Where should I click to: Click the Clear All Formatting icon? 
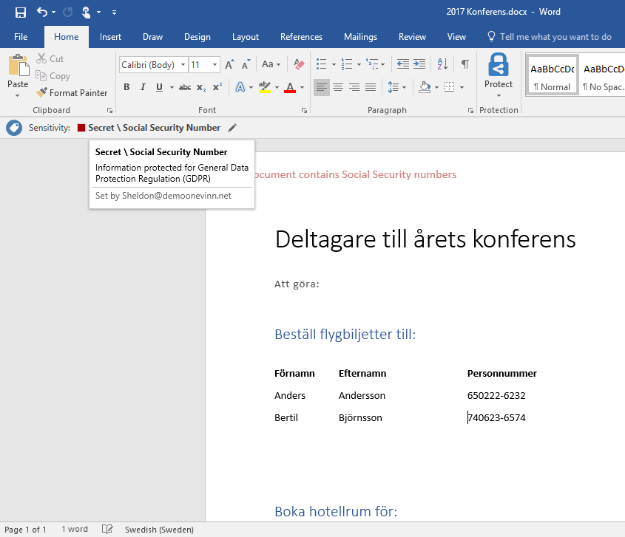pos(299,64)
